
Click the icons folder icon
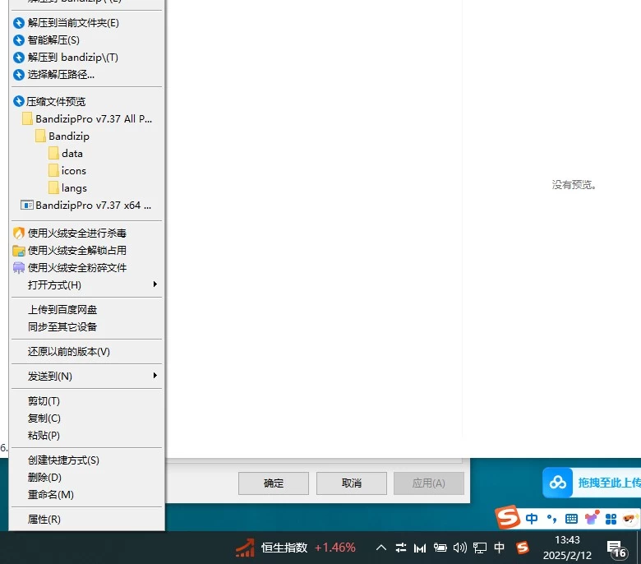click(53, 170)
